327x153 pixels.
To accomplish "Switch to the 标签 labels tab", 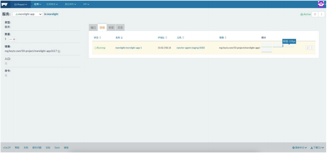I will 111,28.
